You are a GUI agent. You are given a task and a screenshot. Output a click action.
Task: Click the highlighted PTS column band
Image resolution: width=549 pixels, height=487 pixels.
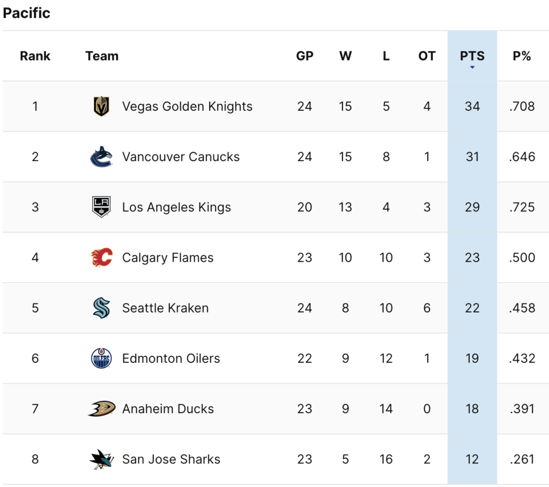coord(472,257)
